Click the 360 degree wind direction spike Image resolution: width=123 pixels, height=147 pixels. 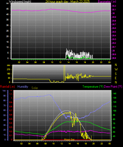pos(64,66)
